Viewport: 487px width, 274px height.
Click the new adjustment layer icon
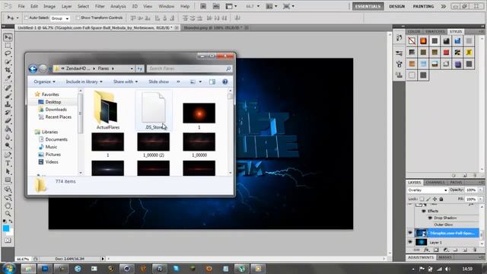point(446,250)
